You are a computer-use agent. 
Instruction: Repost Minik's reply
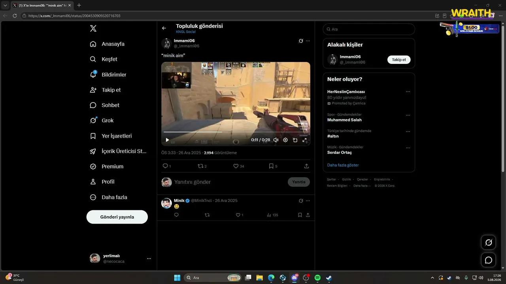click(207, 215)
